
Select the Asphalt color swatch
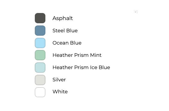click(40, 18)
